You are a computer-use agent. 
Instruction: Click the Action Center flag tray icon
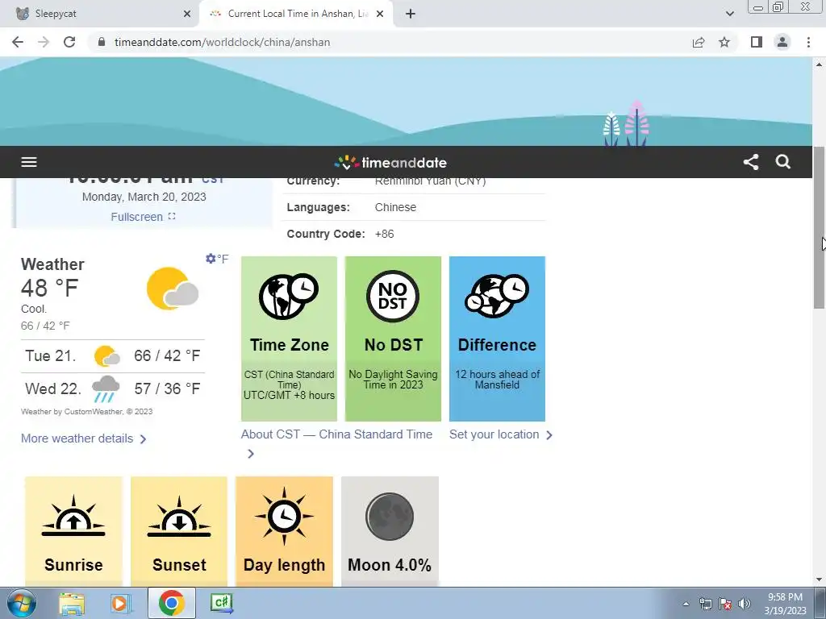pos(725,604)
